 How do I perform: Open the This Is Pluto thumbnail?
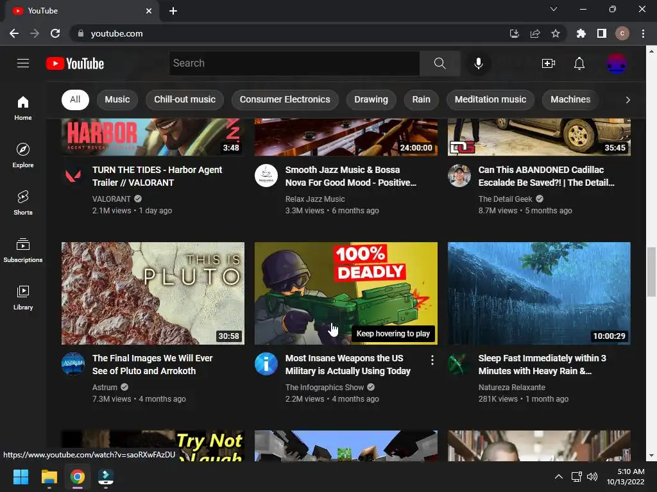pos(153,293)
